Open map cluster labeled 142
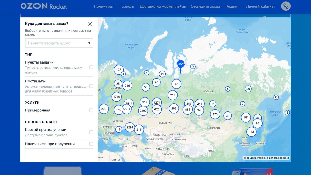 251,132
